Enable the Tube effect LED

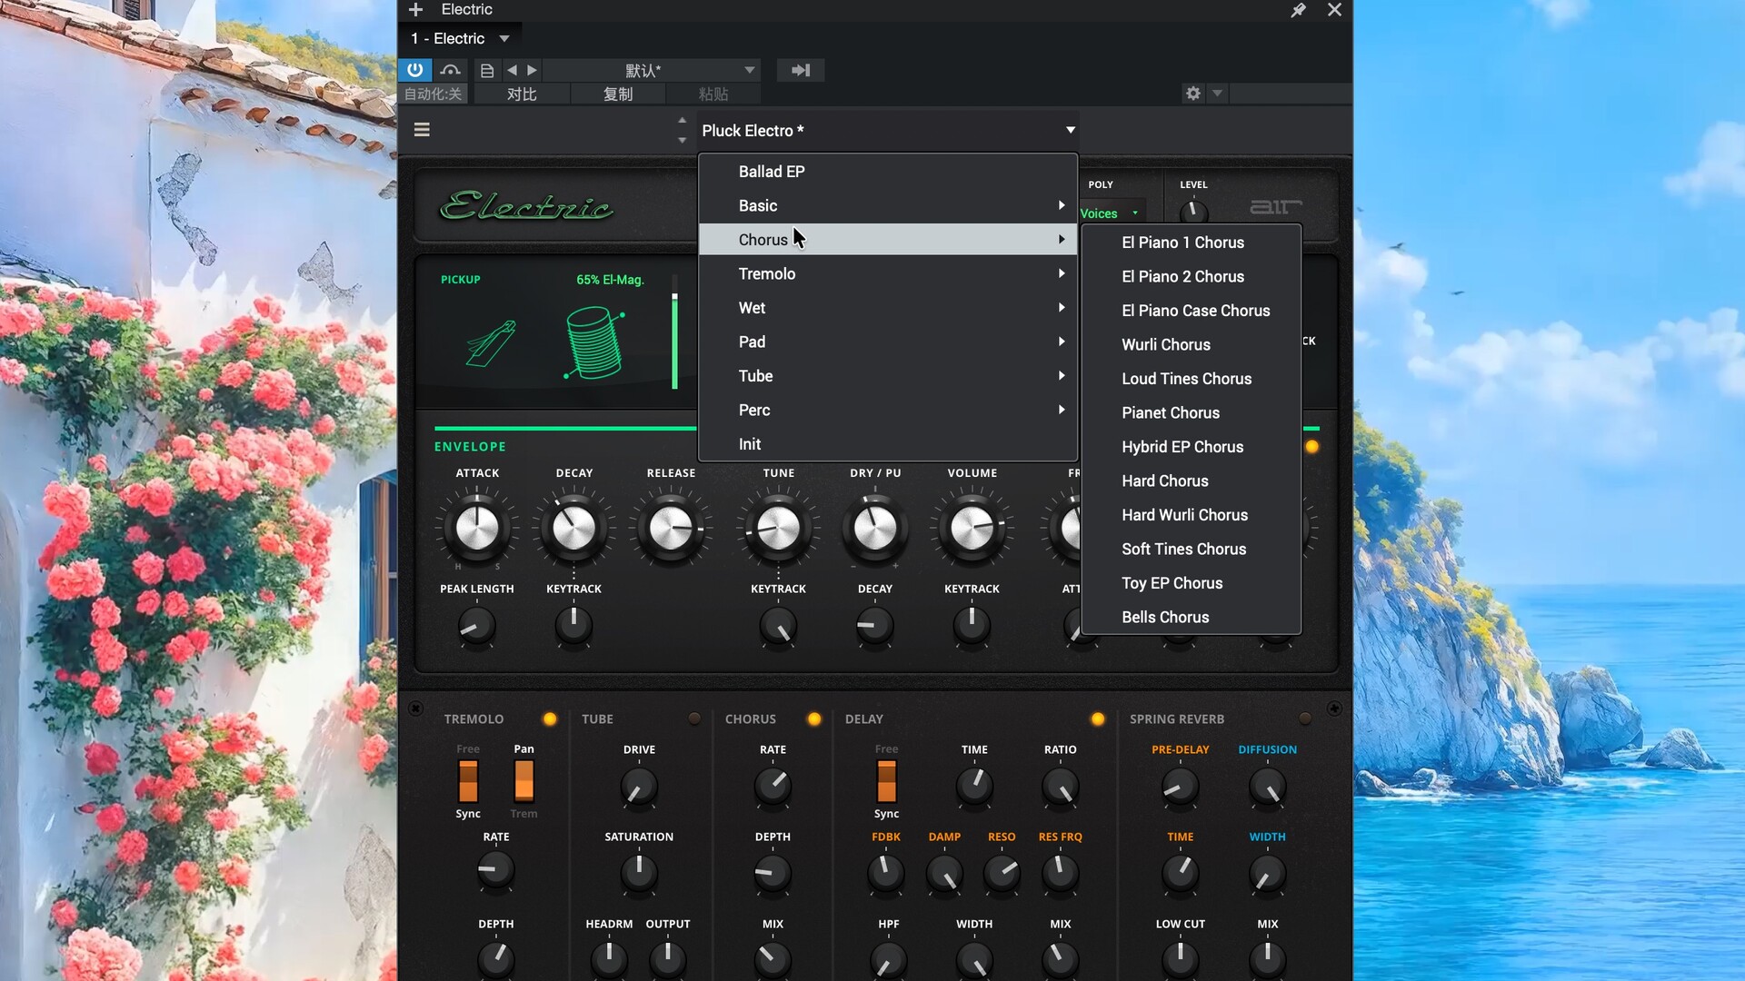[694, 718]
